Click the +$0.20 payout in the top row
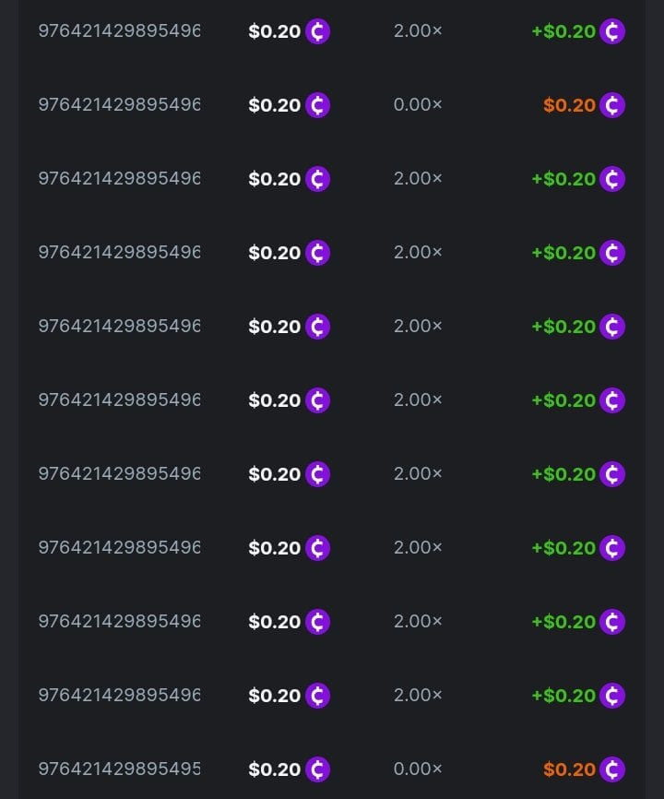The width and height of the screenshot is (664, 799). [x=563, y=31]
